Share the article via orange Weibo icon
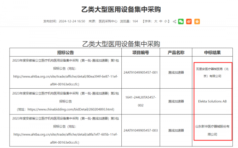This screenshot has width=238, height=148. tap(189, 21)
